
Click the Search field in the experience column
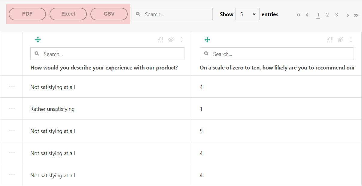[107, 54]
